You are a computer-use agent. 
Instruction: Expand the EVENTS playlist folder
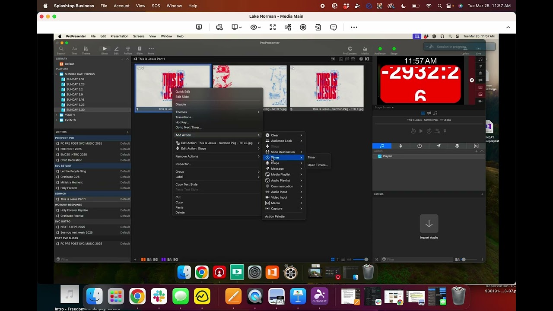[x=56, y=120]
